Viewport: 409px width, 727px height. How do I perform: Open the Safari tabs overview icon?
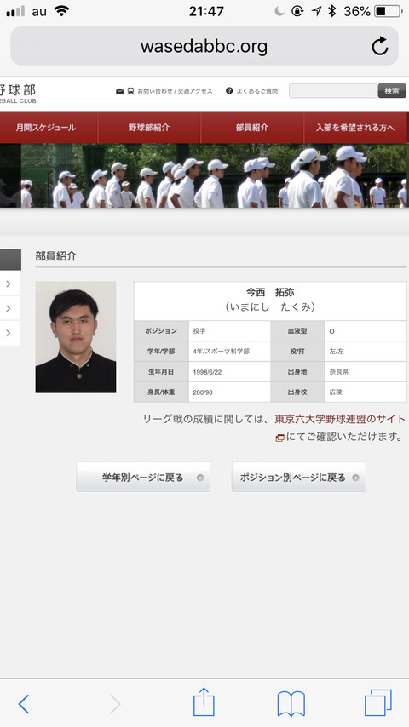[x=377, y=703]
